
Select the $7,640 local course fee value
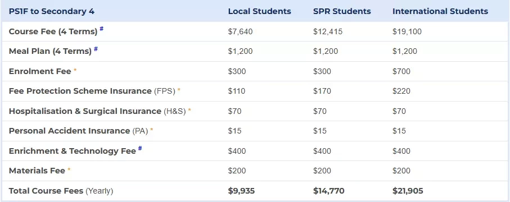240,31
